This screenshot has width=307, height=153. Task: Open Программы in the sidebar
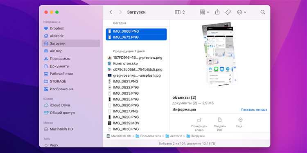click(x=71, y=58)
